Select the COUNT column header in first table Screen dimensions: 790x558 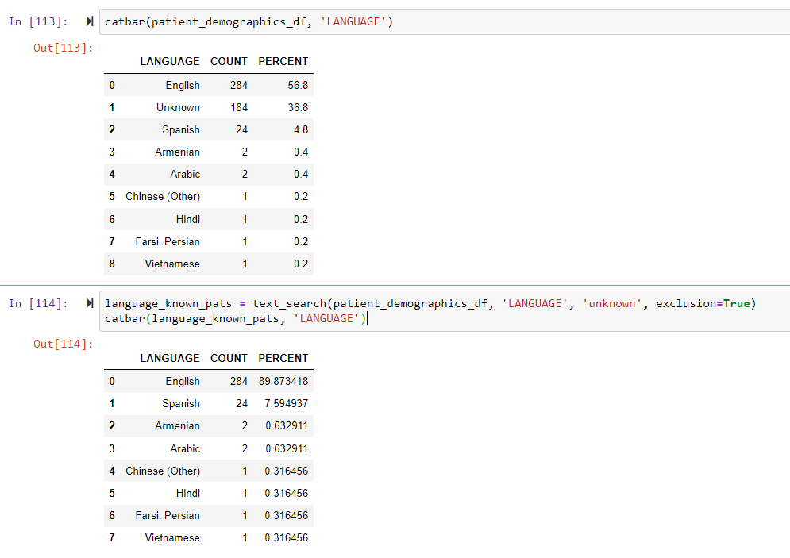click(x=229, y=61)
